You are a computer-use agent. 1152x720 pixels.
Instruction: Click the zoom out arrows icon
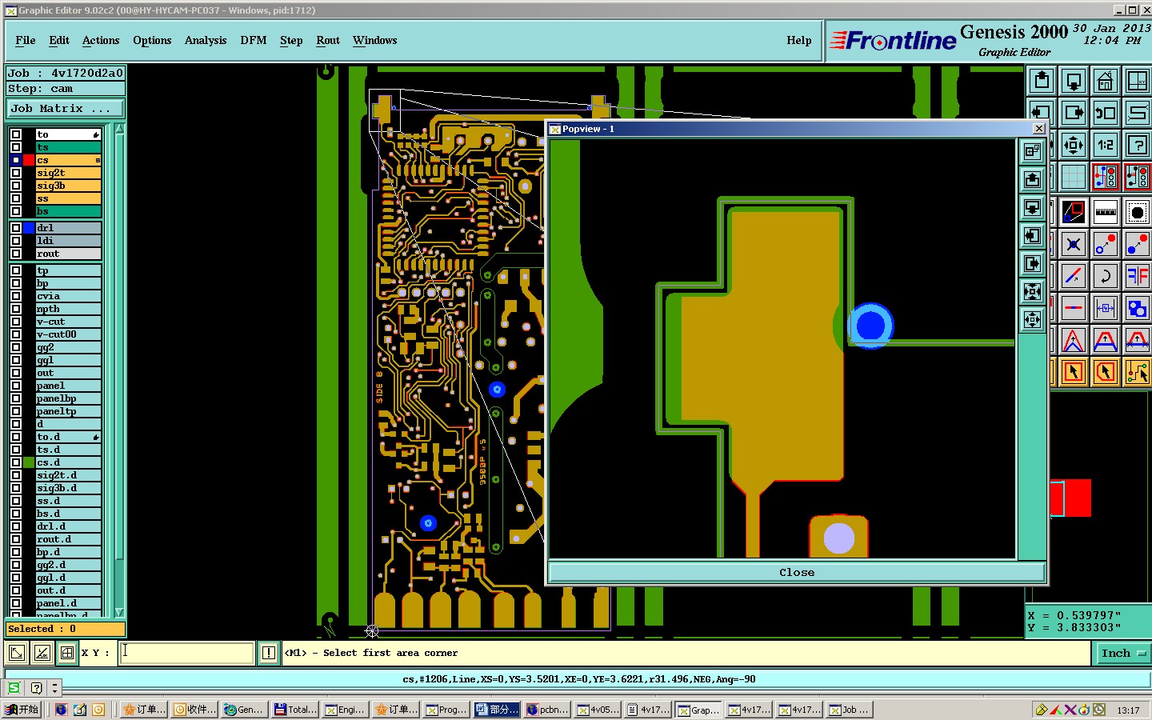click(x=1074, y=145)
